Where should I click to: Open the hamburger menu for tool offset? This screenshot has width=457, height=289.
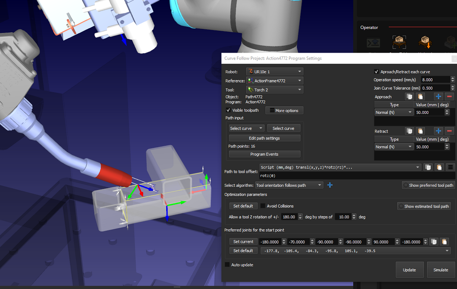pyautogui.click(x=450, y=167)
